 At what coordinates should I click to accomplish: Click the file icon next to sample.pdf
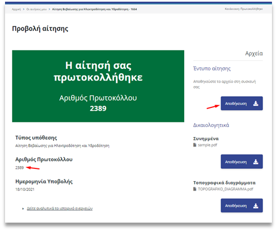[x=195, y=145]
